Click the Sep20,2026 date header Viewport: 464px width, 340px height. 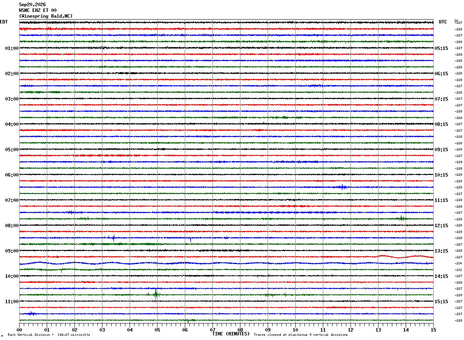coord(32,5)
